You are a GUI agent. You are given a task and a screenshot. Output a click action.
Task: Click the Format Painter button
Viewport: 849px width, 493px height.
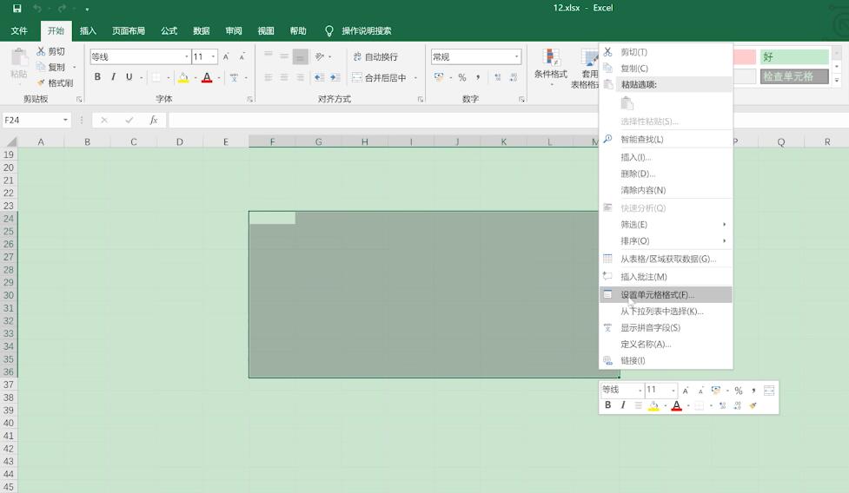coord(55,82)
